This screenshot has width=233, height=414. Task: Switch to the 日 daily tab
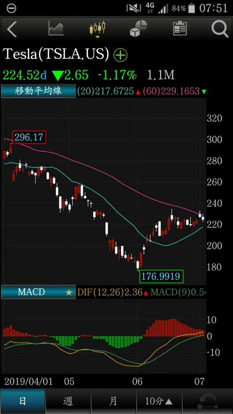click(x=23, y=401)
